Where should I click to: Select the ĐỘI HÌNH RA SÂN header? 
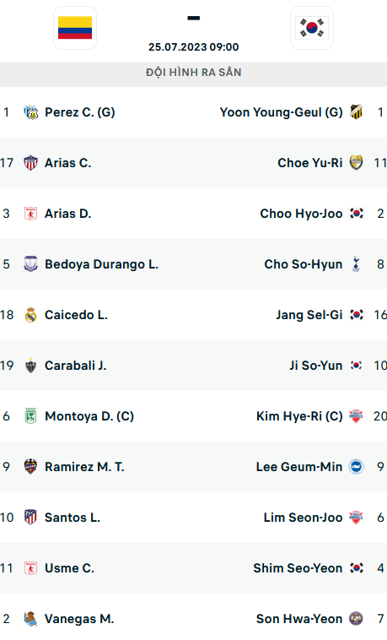(x=194, y=73)
